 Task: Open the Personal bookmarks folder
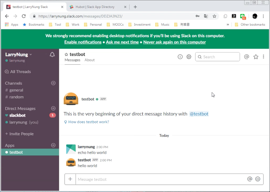pyautogui.click(x=93, y=25)
